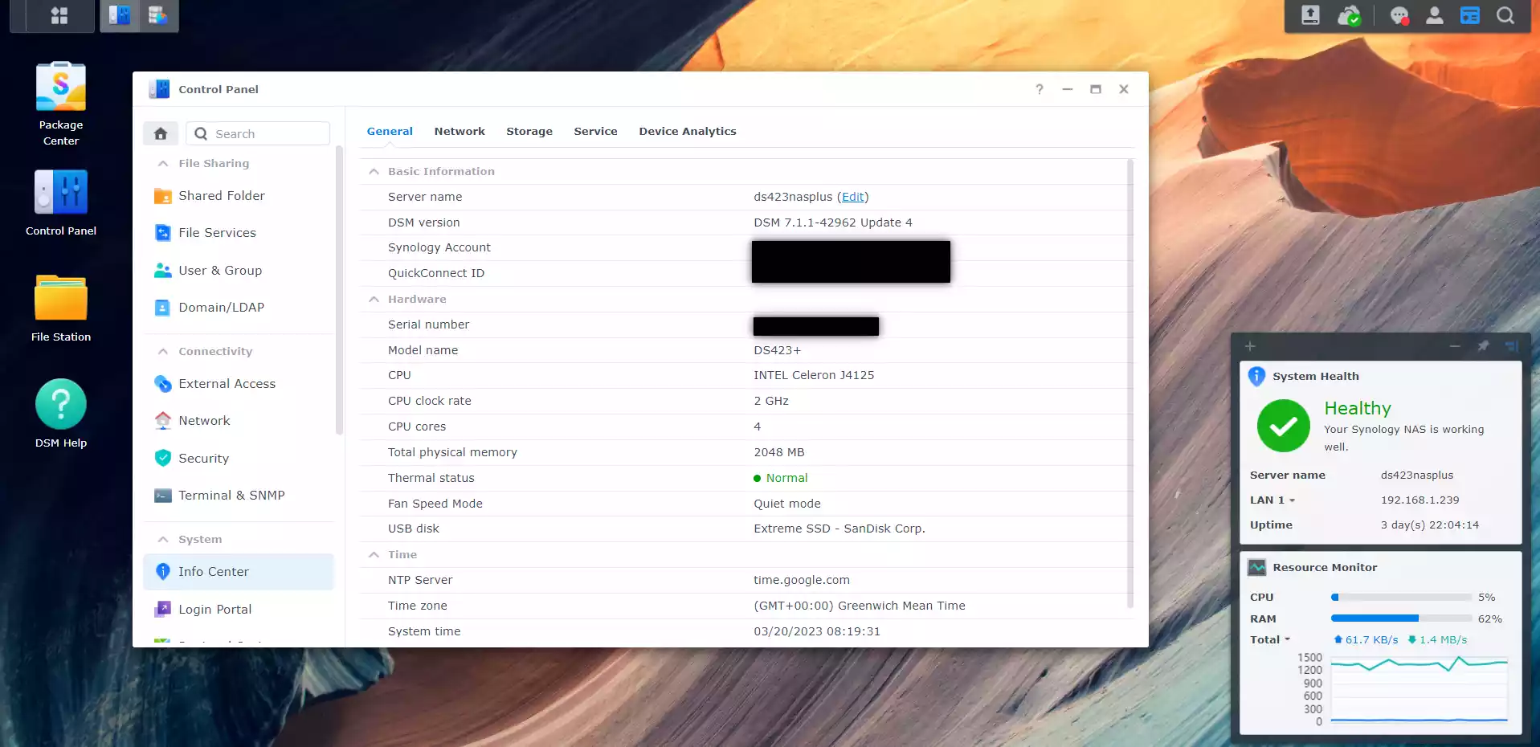Click the 192.168.1.239 IP address

click(1419, 500)
